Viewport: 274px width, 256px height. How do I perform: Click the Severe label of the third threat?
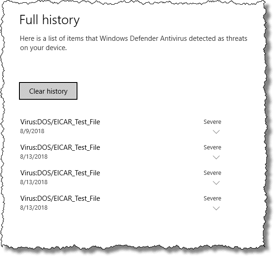pyautogui.click(x=212, y=173)
